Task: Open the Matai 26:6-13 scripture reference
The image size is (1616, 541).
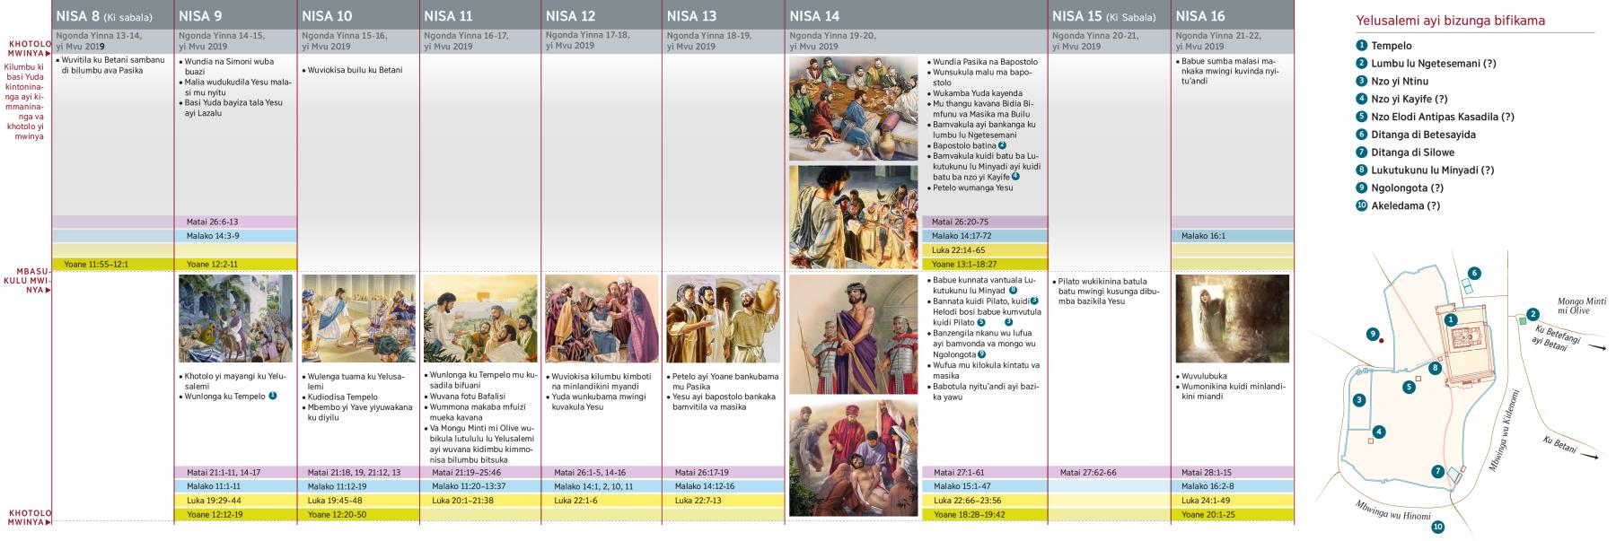Action: [234, 222]
